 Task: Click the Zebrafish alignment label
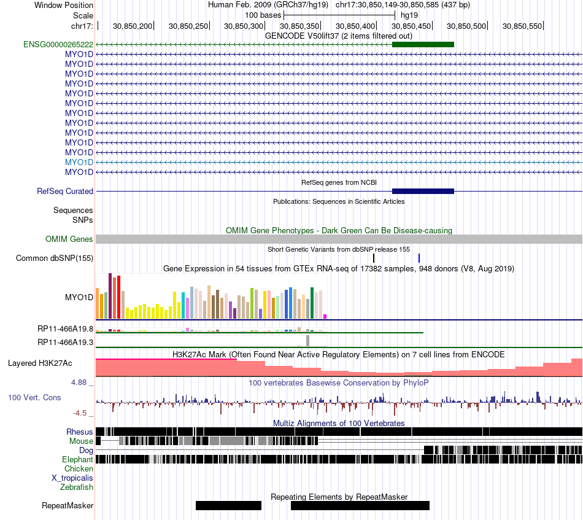point(77,487)
